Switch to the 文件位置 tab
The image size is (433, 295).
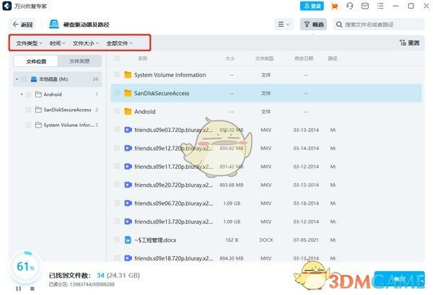36,61
